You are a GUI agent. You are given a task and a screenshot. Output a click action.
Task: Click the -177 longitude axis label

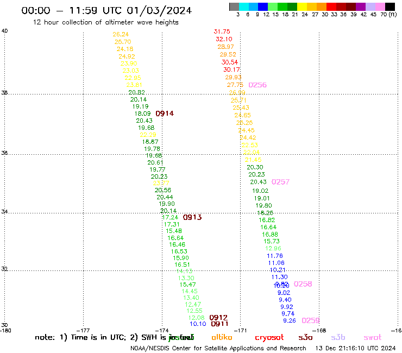83,331
